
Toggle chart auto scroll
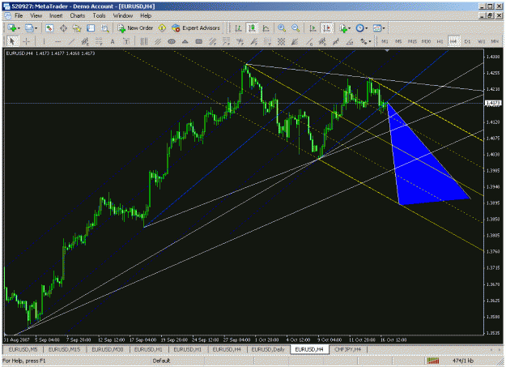click(313, 28)
